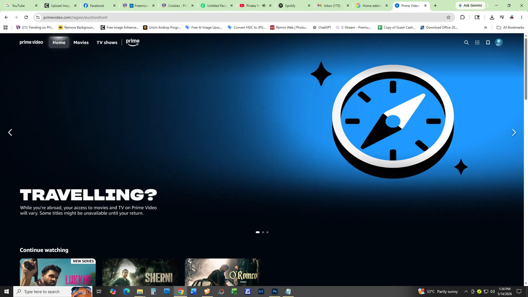
Task: Open the Prime Video search icon
Action: point(466,42)
